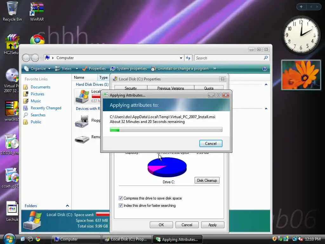Click the Name column header
This screenshot has width=325, height=244.
click(x=84, y=78)
